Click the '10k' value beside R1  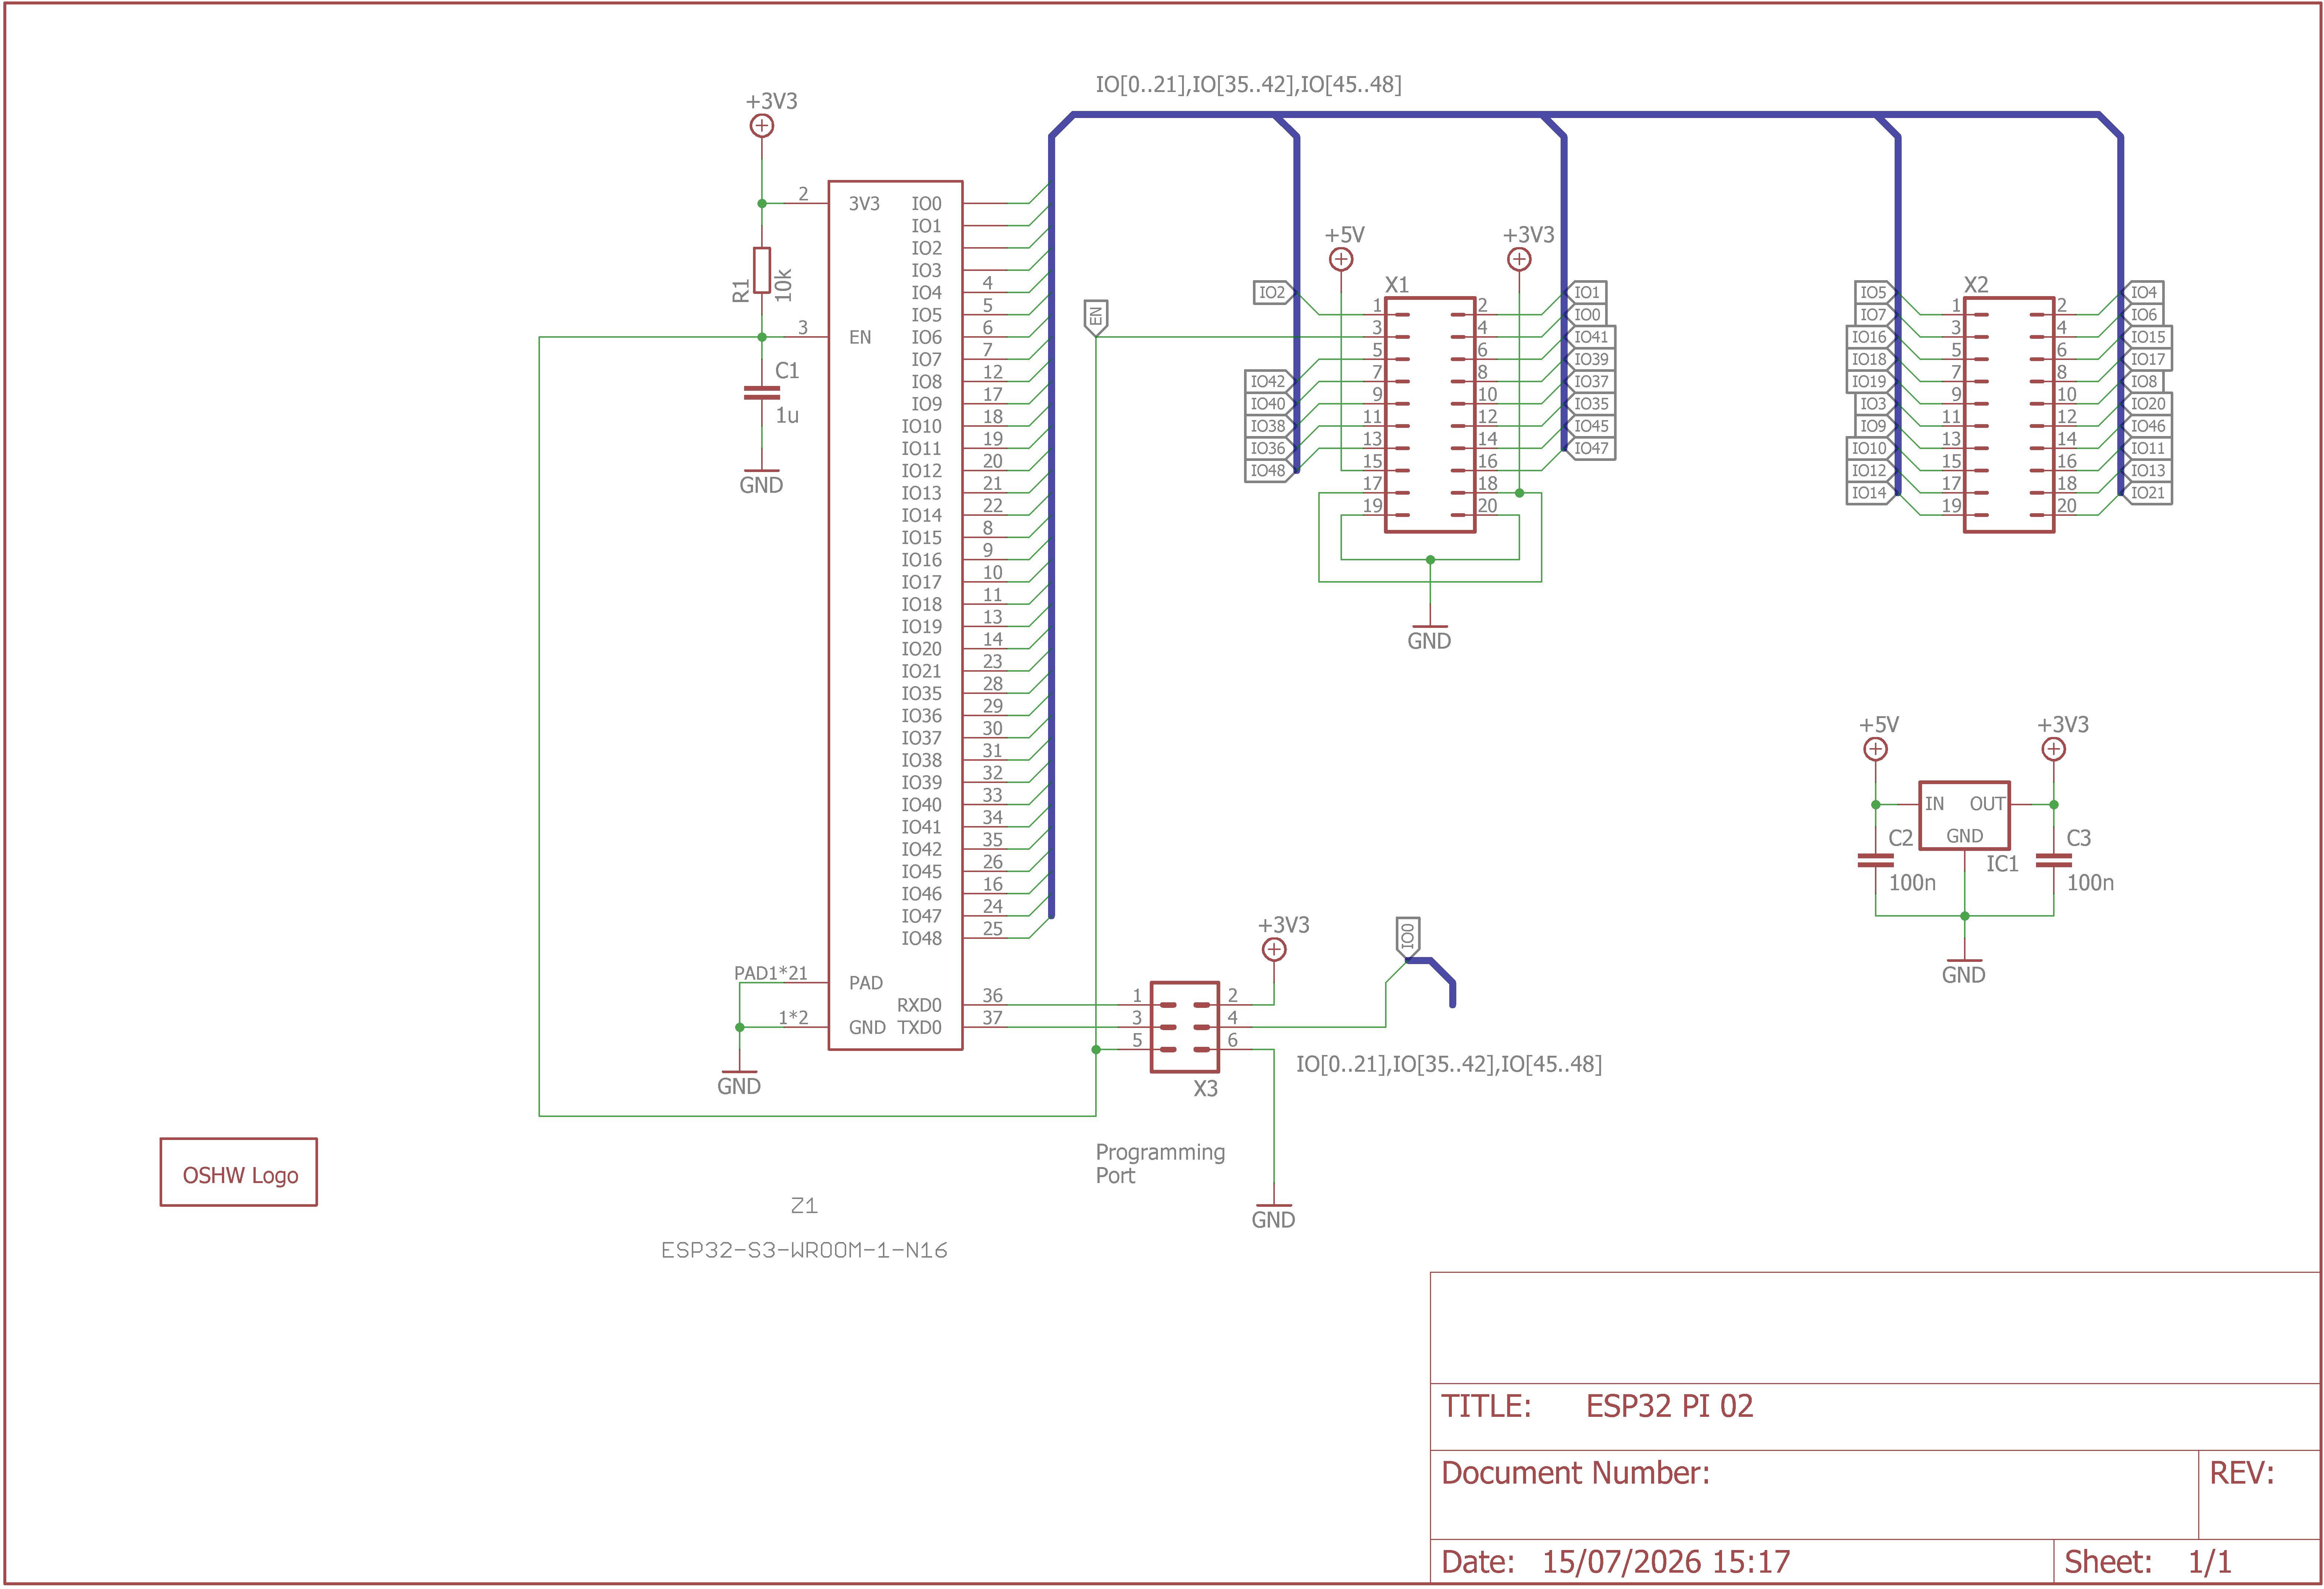pos(783,285)
